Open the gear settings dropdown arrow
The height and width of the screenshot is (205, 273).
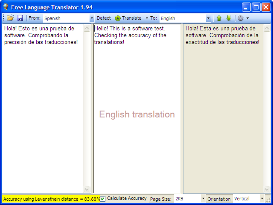pyautogui.click(x=248, y=18)
